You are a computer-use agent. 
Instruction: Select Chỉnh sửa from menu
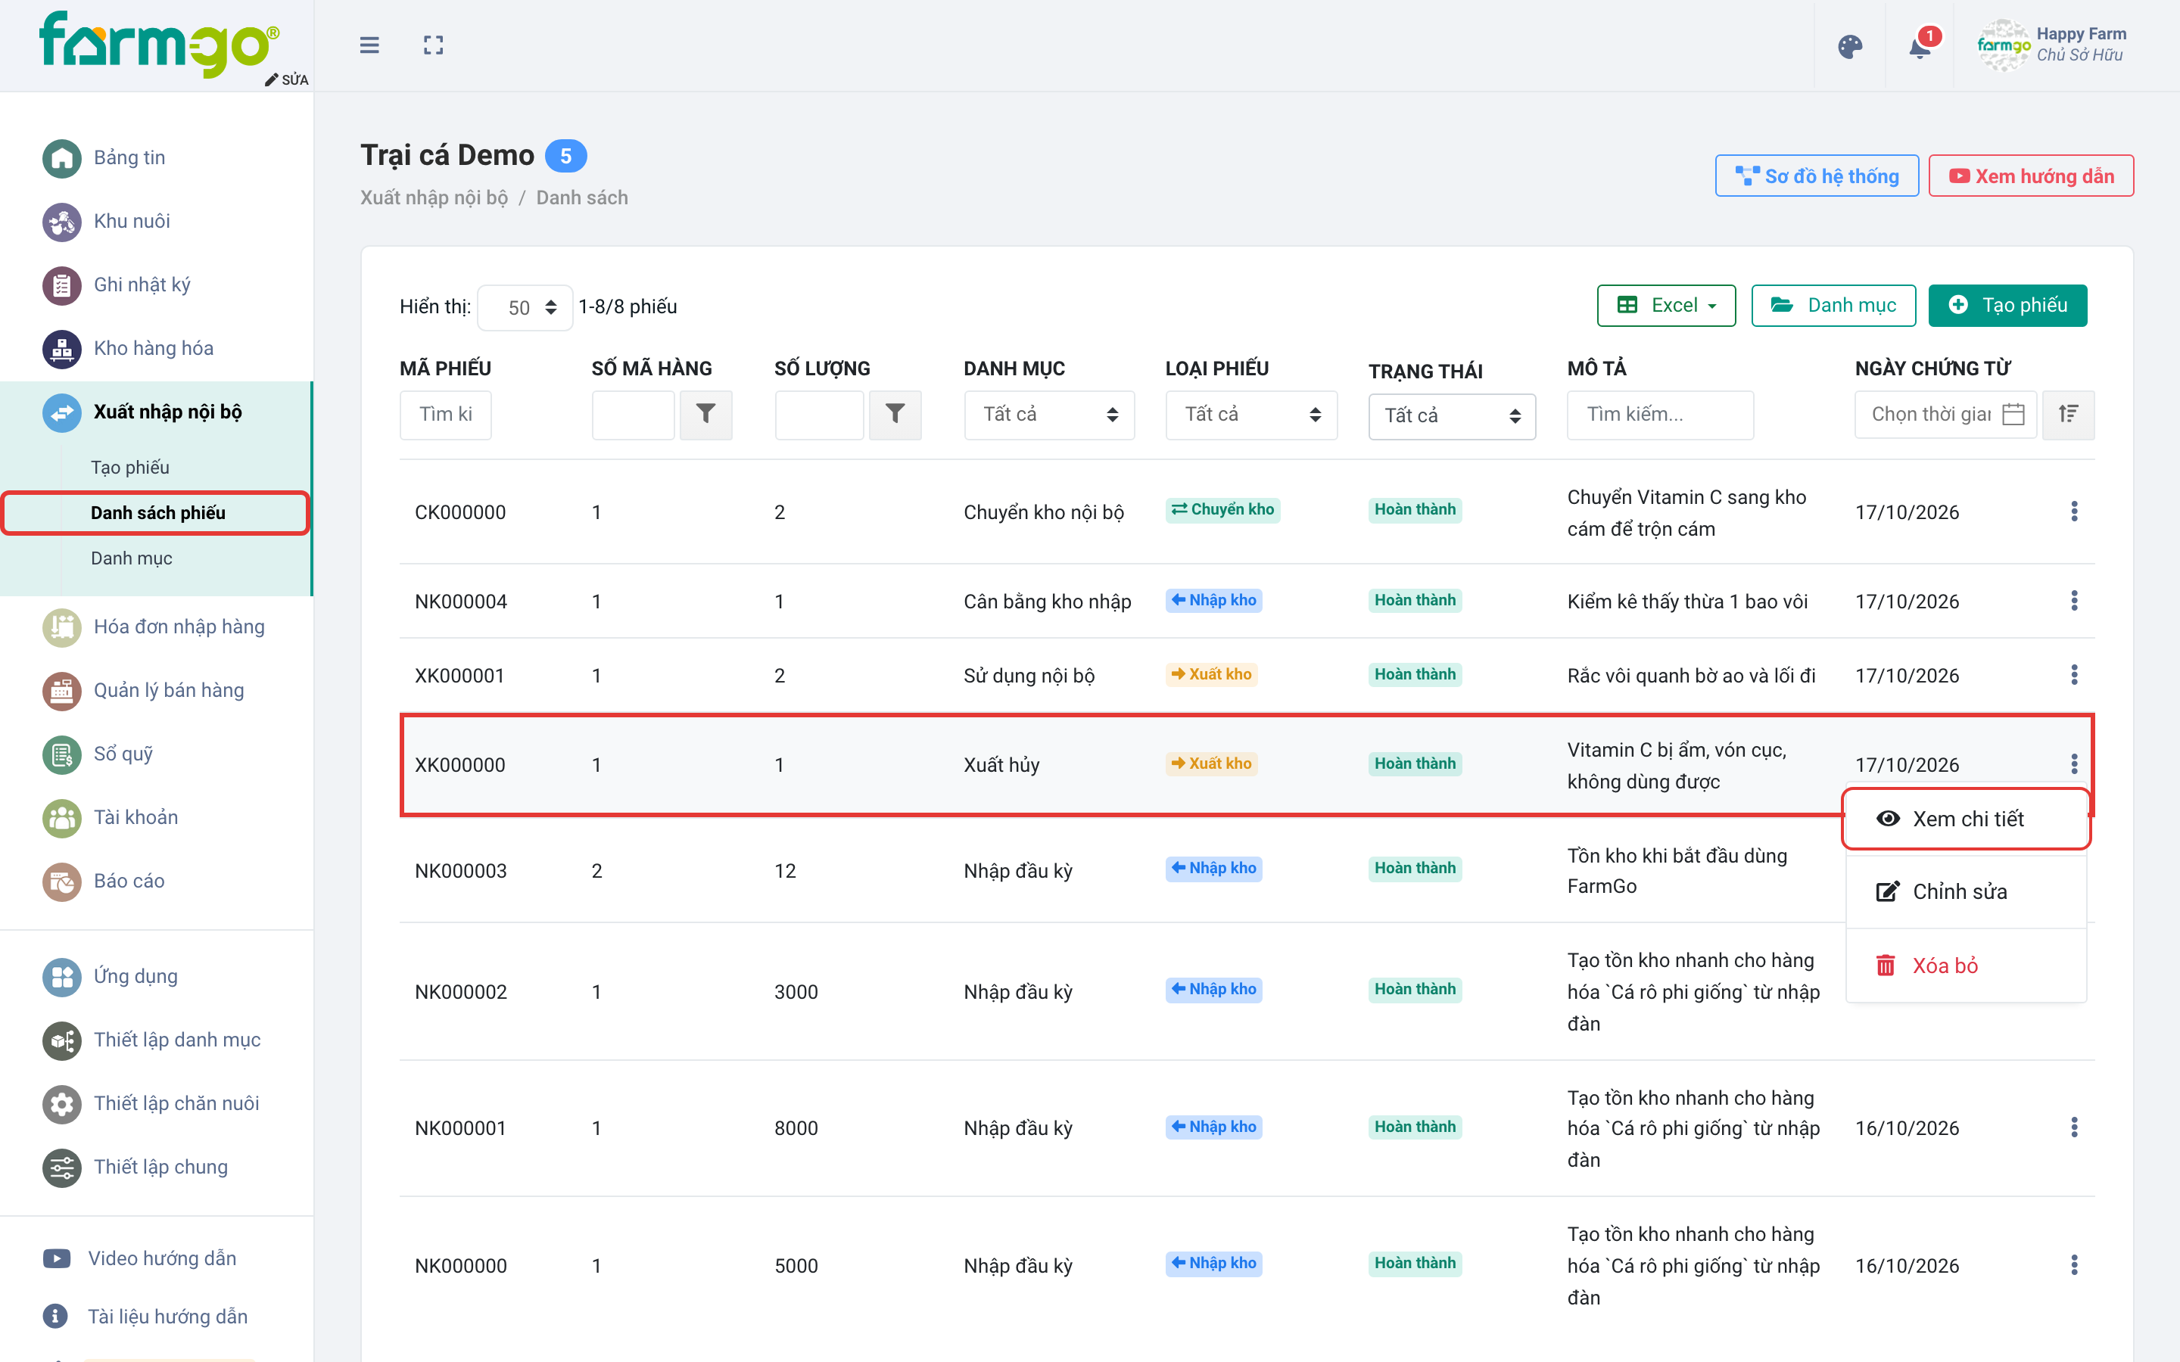[1966, 892]
